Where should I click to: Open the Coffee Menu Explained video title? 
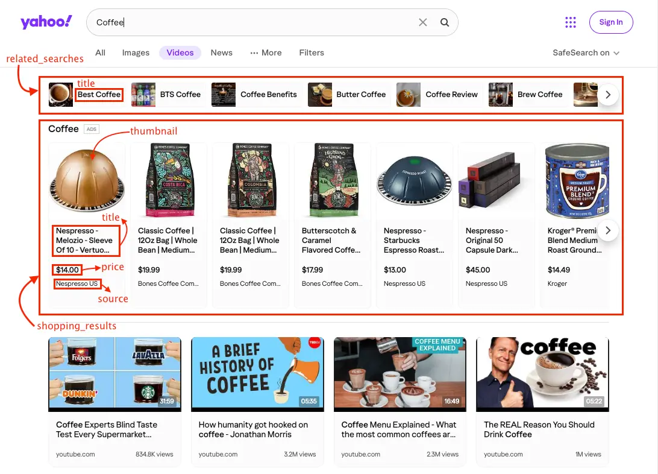399,429
